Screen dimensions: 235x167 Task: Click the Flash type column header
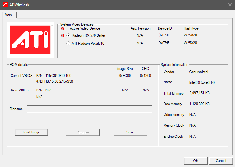coord(191,28)
